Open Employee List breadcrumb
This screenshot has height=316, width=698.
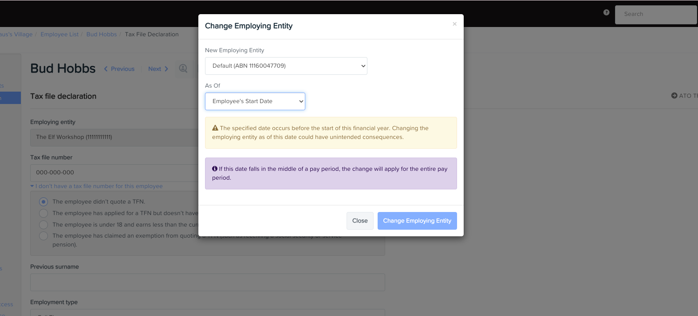click(59, 35)
